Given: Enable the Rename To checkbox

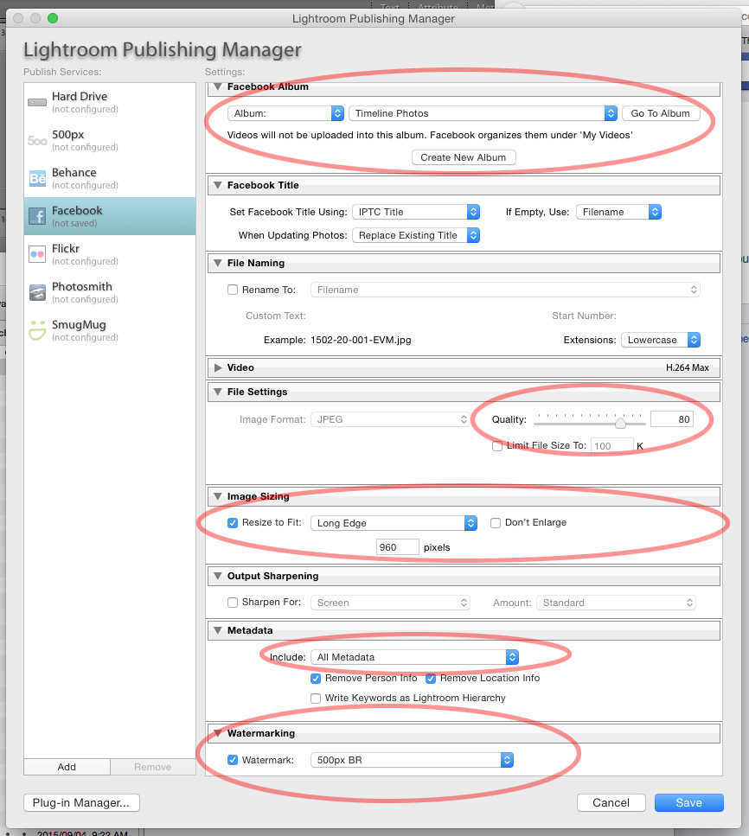Looking at the screenshot, I should [233, 290].
